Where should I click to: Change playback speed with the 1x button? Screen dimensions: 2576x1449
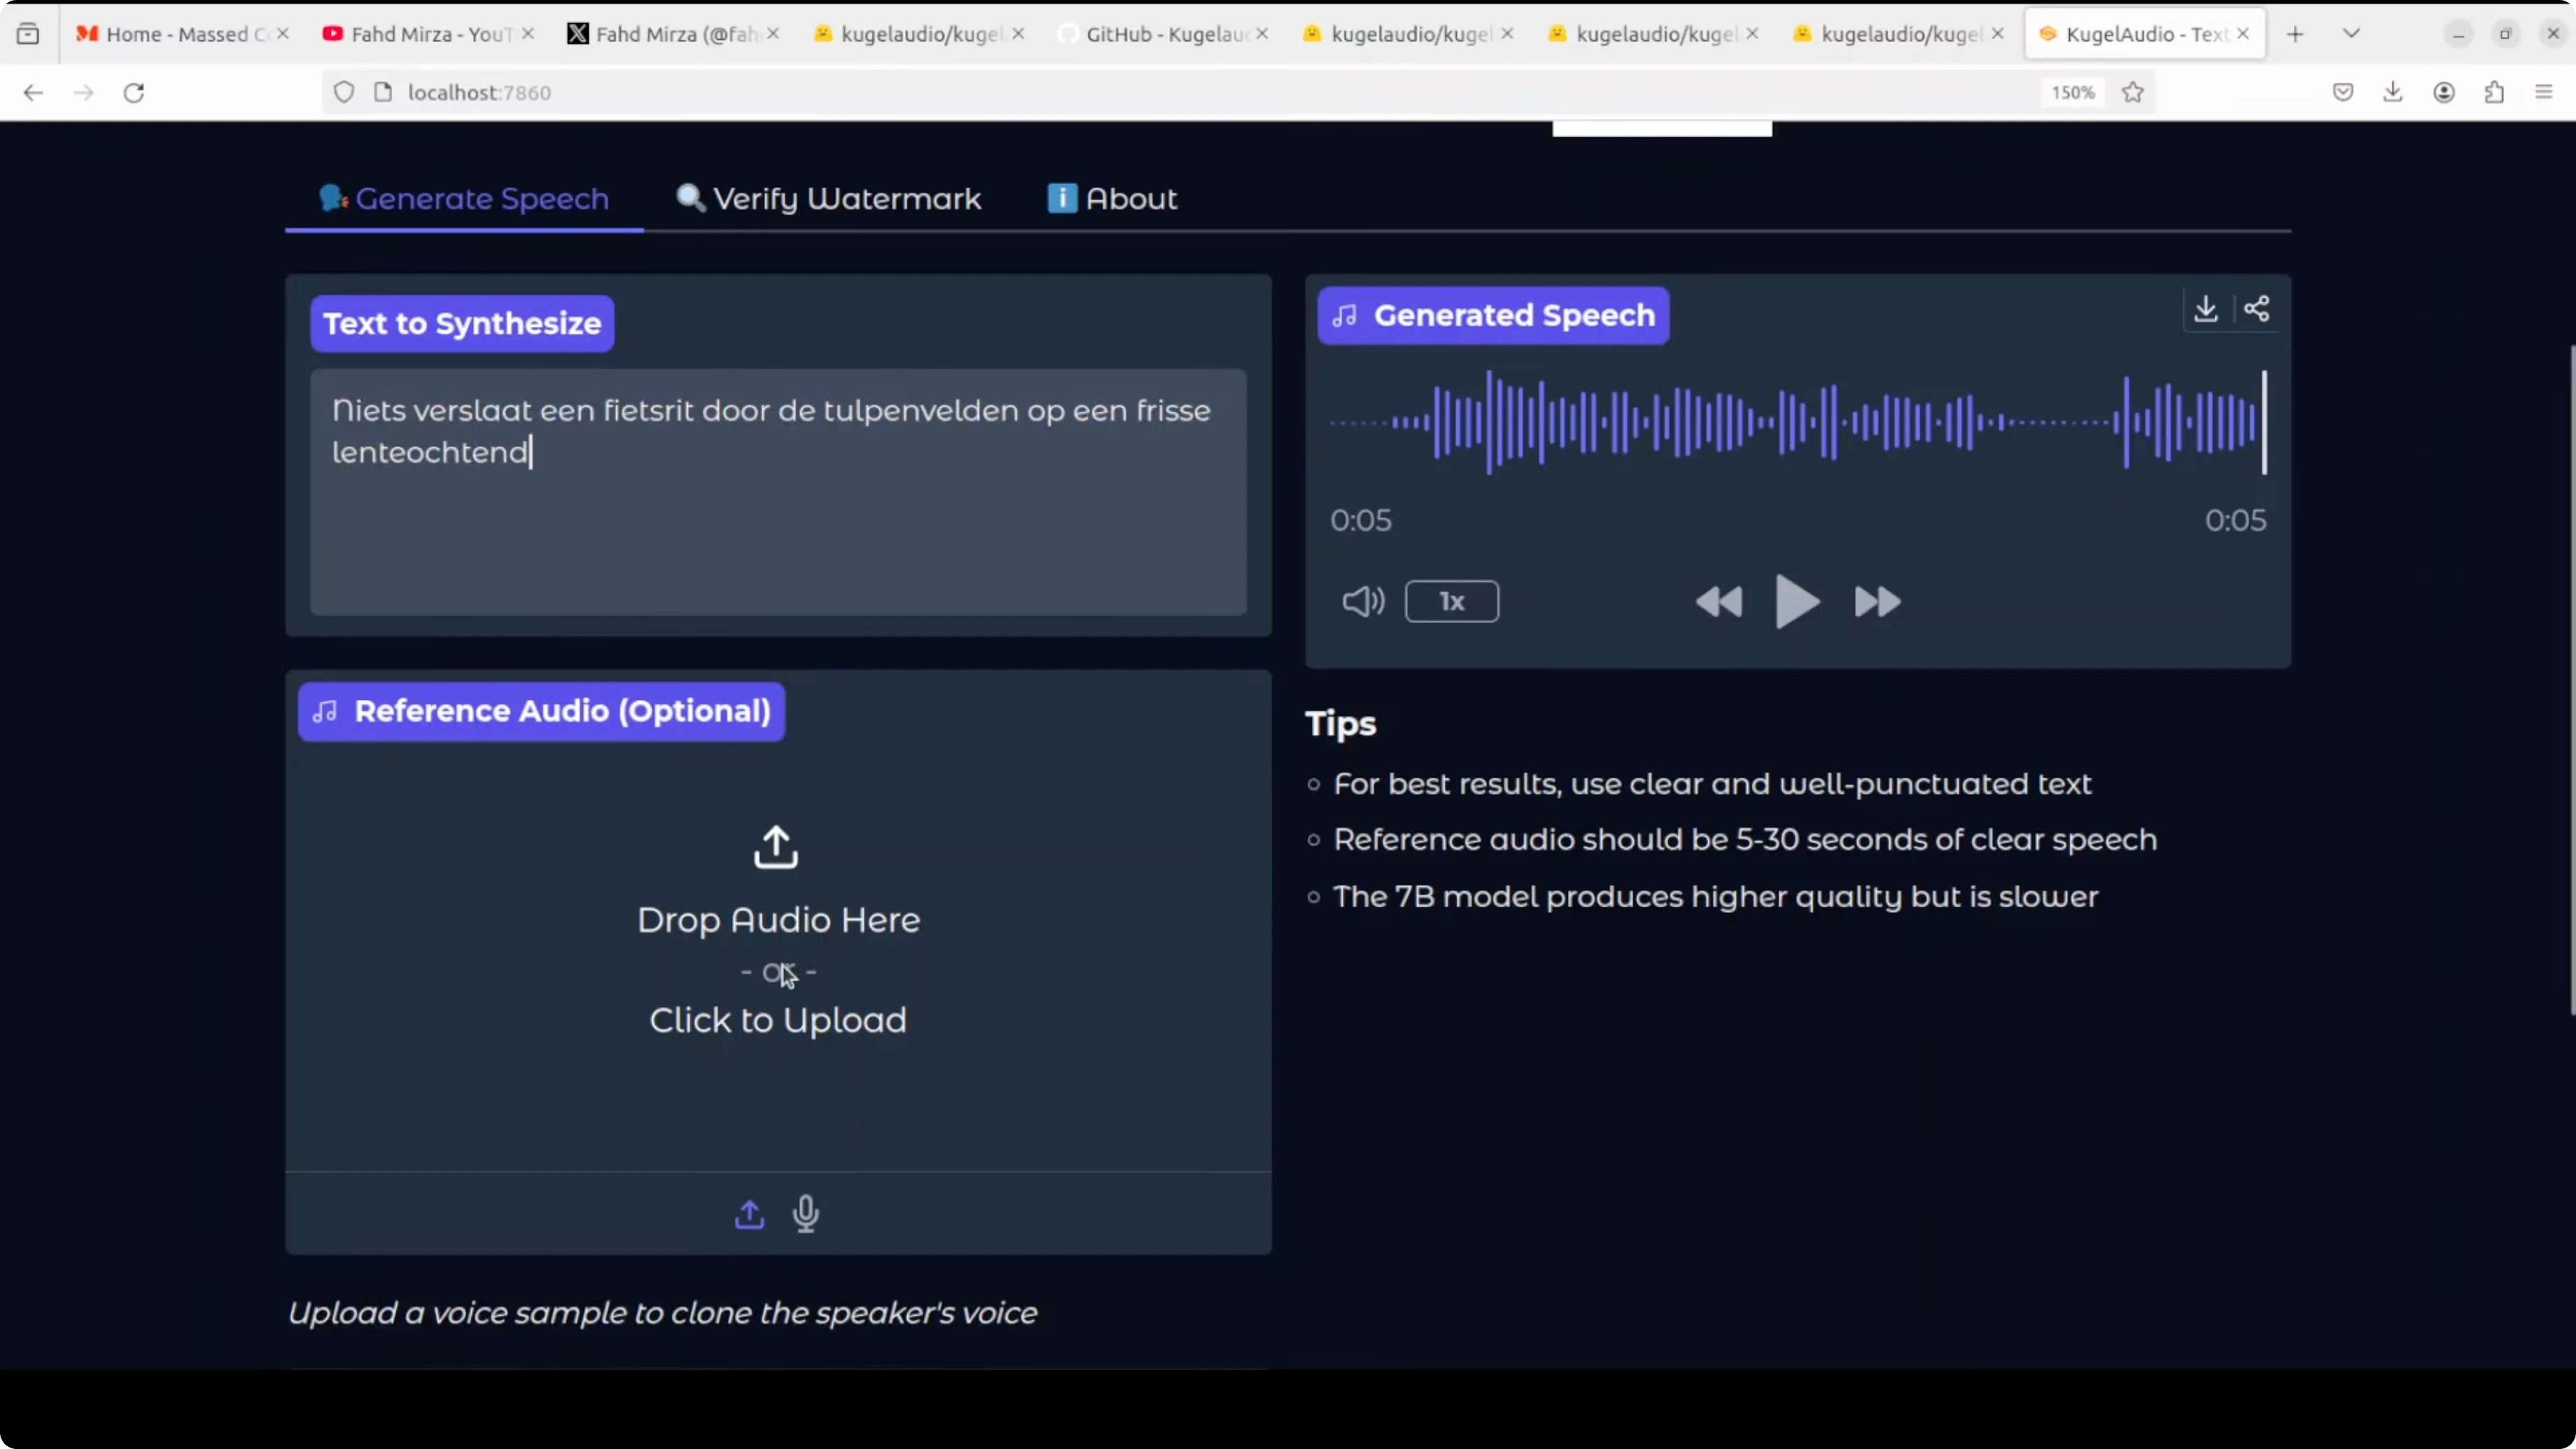[1451, 602]
